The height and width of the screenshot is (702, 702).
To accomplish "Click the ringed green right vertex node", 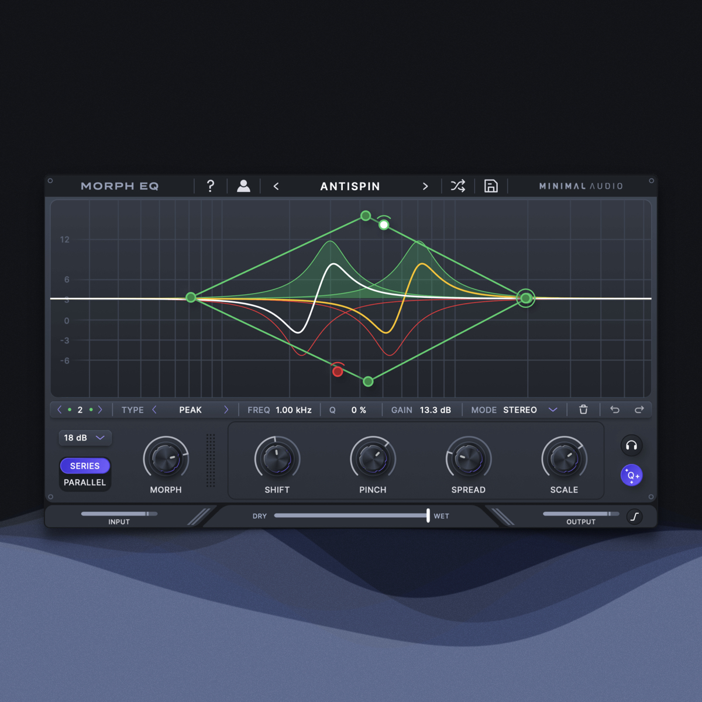I will coord(526,298).
